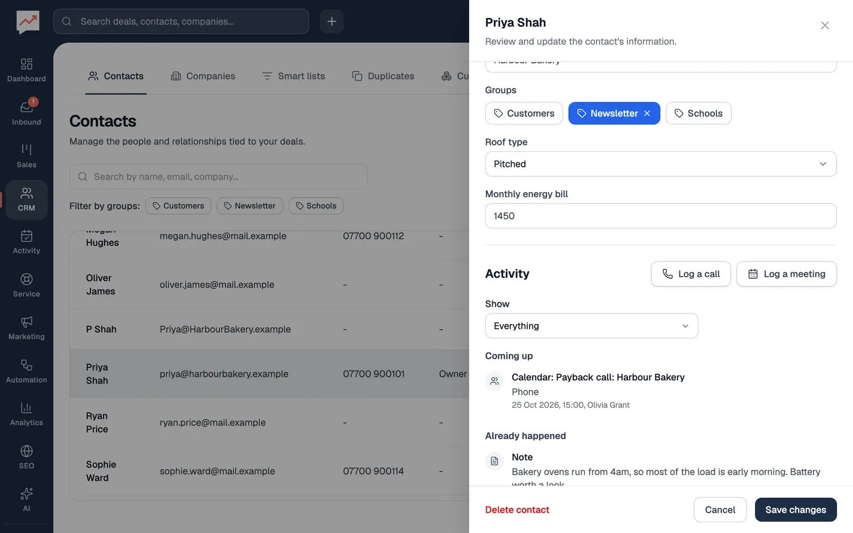Open Activity calendar icon in sidebar
The width and height of the screenshot is (853, 533).
26,242
